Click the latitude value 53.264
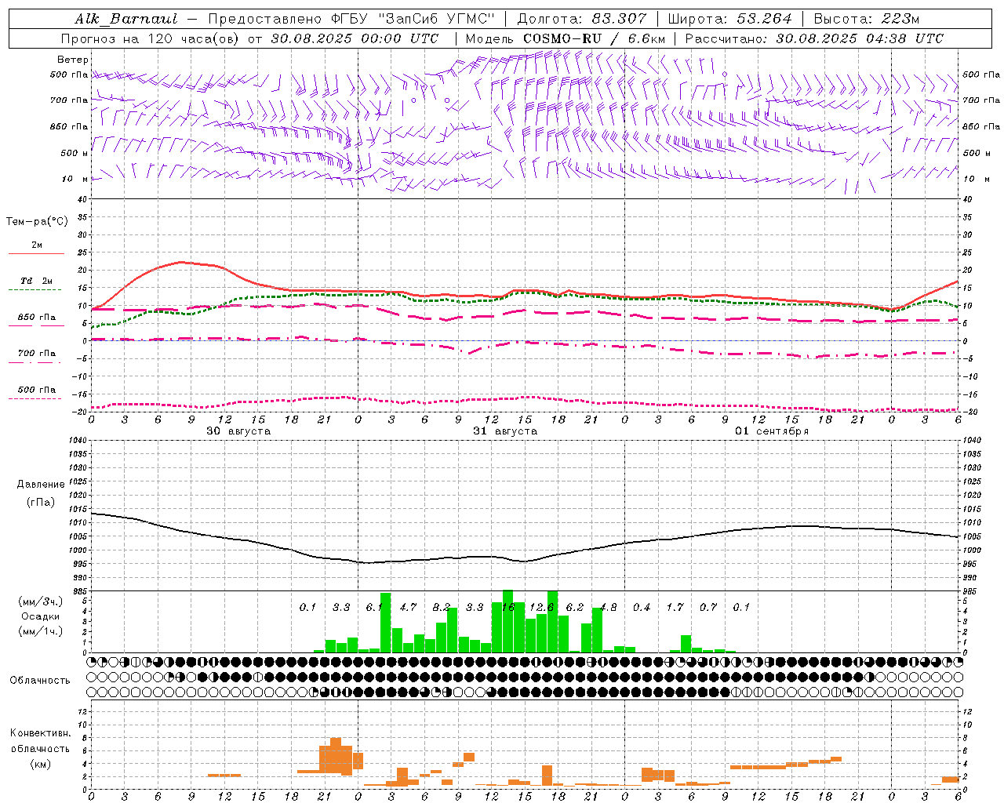The image size is (1004, 803). 765,19
